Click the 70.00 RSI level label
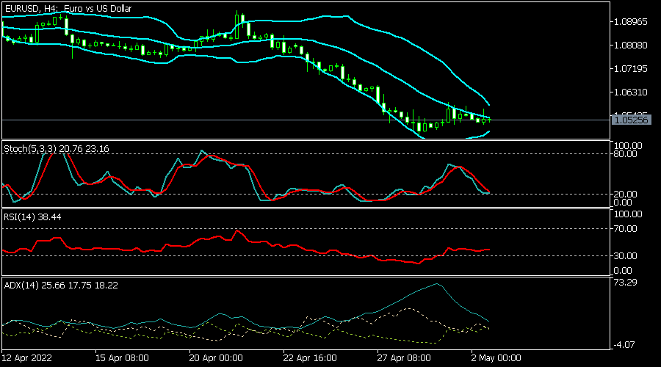The height and width of the screenshot is (367, 661). 628,228
